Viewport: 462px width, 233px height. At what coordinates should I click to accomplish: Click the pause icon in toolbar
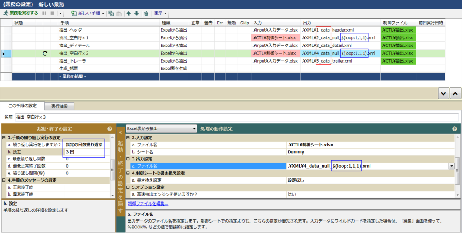(x=45, y=13)
